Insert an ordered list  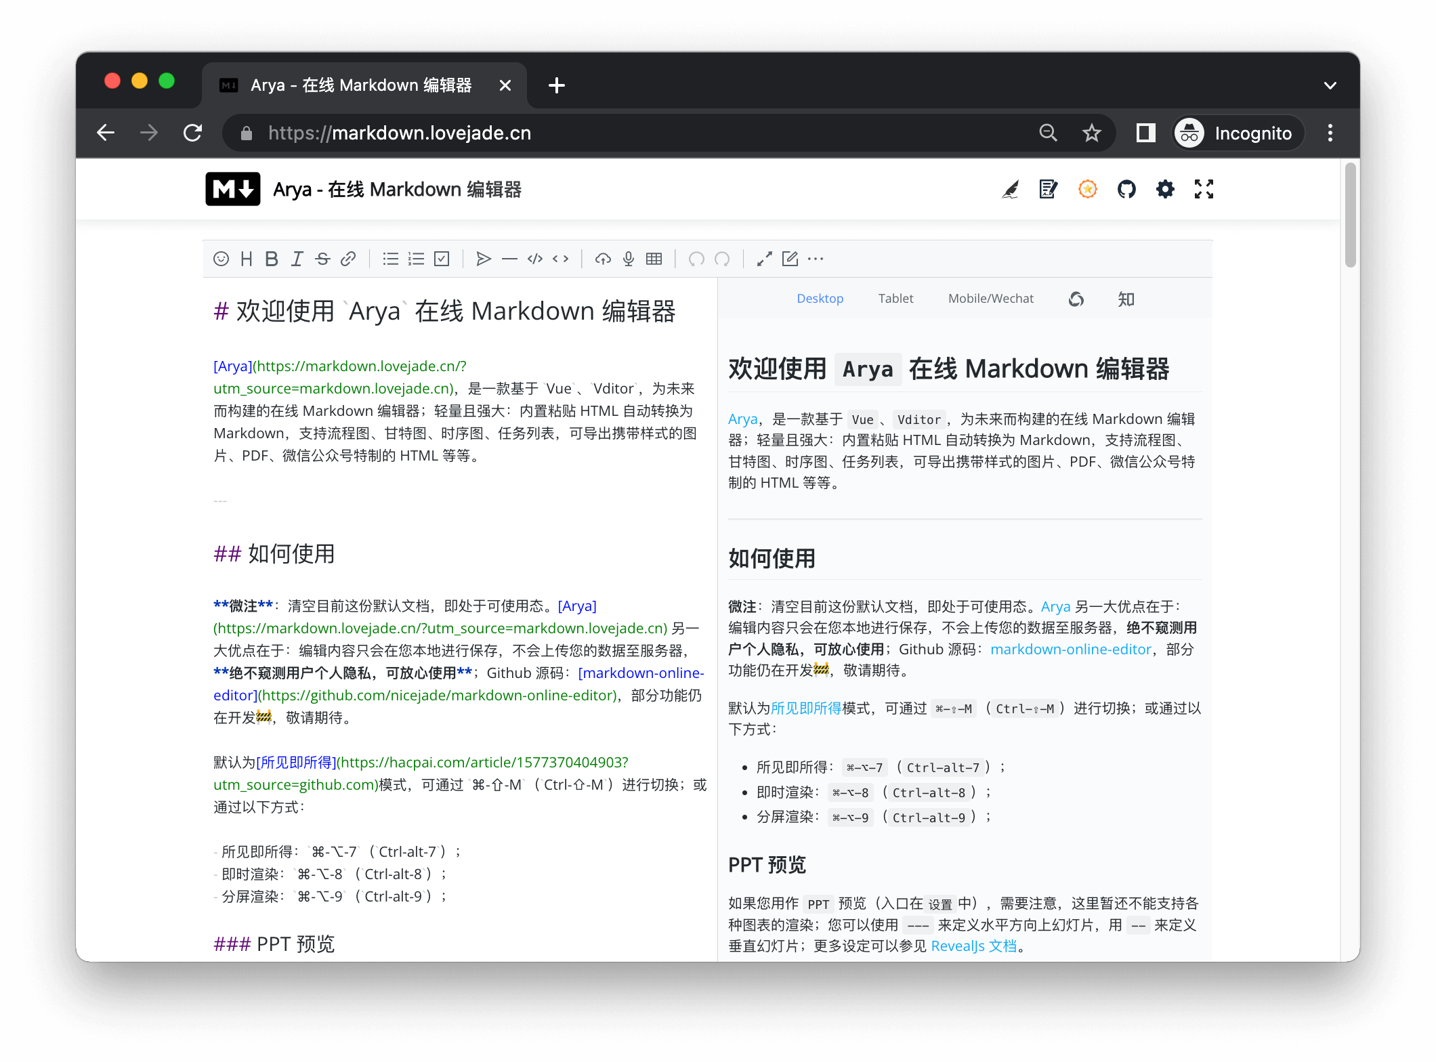pos(416,259)
